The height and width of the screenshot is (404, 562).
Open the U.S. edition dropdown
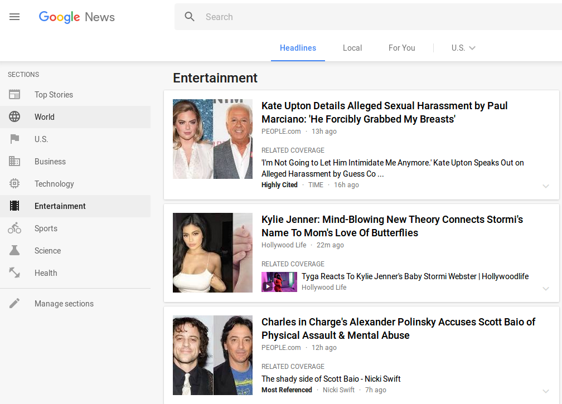pyautogui.click(x=463, y=48)
